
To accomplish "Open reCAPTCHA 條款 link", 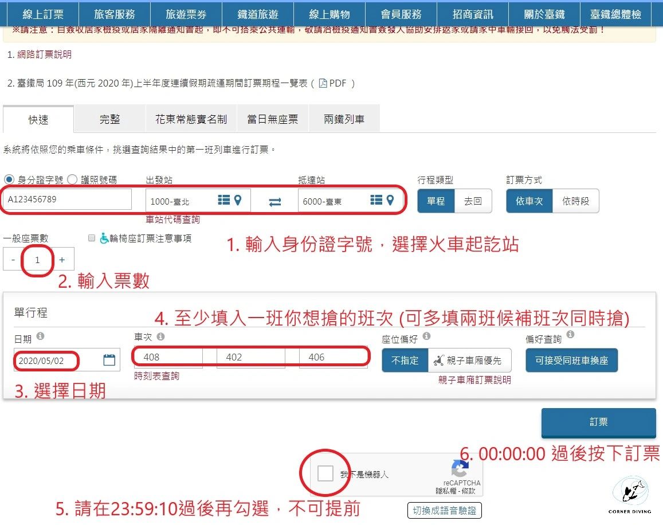I will click(x=469, y=491).
